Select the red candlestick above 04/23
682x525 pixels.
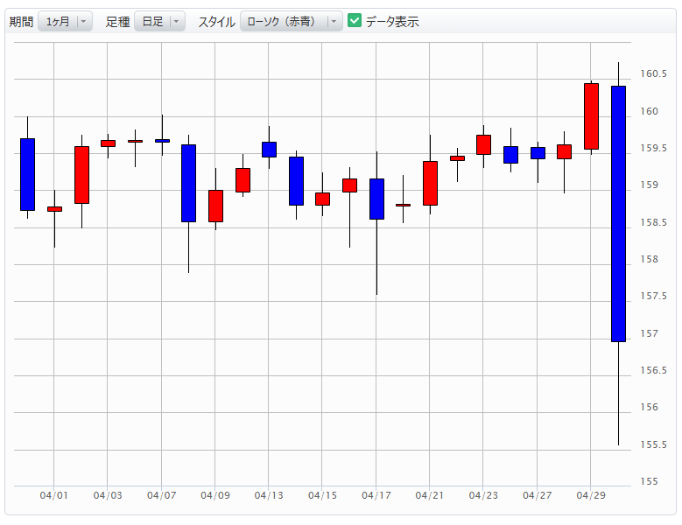tap(483, 144)
